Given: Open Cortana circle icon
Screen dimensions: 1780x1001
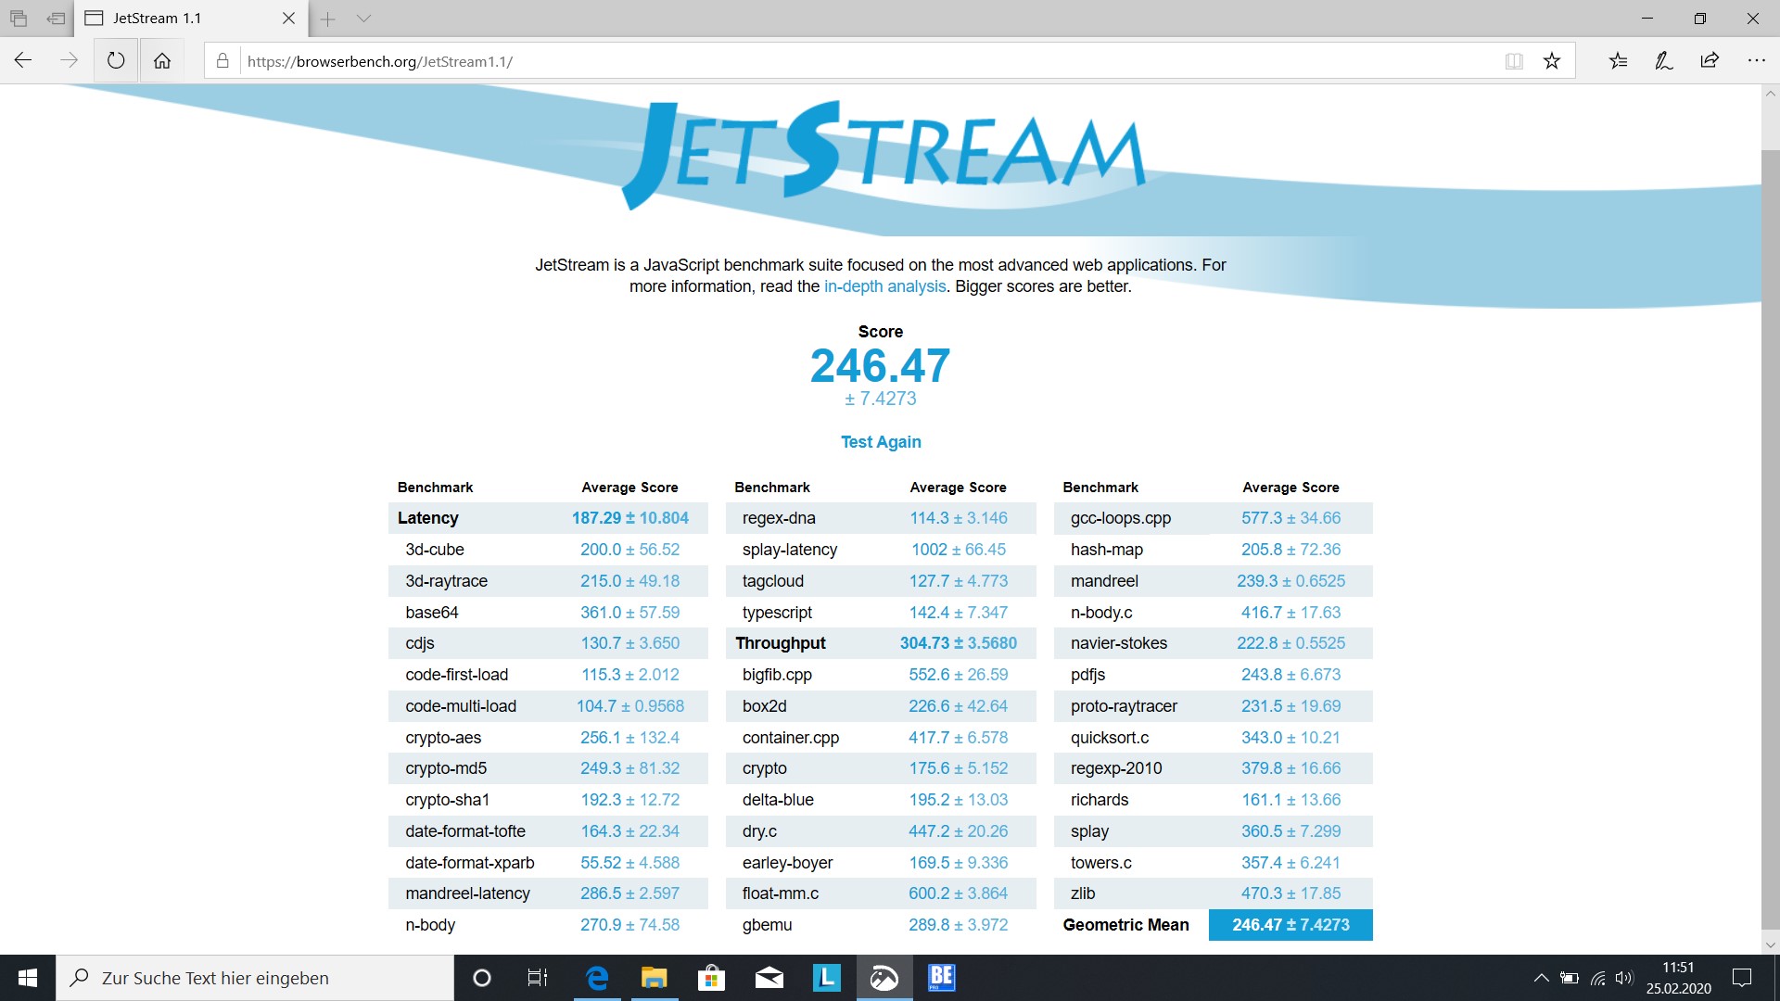Looking at the screenshot, I should click(x=481, y=978).
